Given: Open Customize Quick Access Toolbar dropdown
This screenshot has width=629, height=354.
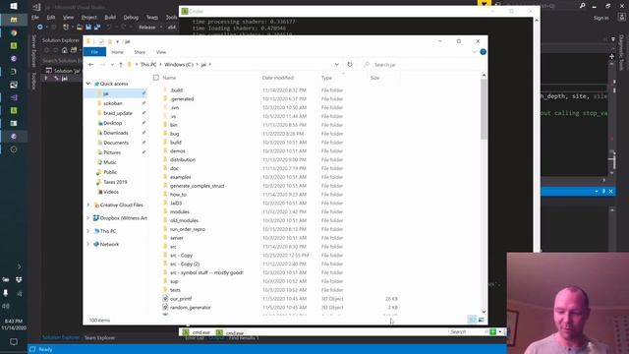Looking at the screenshot, I should pyautogui.click(x=118, y=41).
